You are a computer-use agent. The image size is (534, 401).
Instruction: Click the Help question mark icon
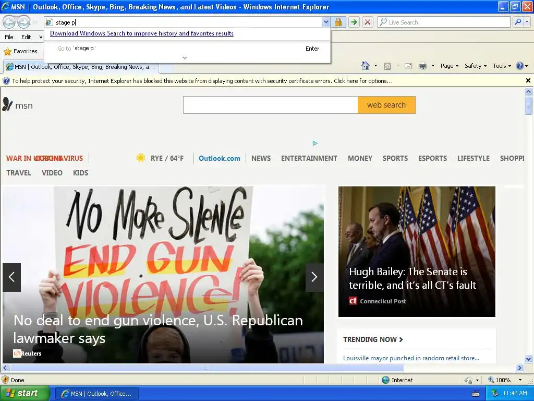point(520,66)
